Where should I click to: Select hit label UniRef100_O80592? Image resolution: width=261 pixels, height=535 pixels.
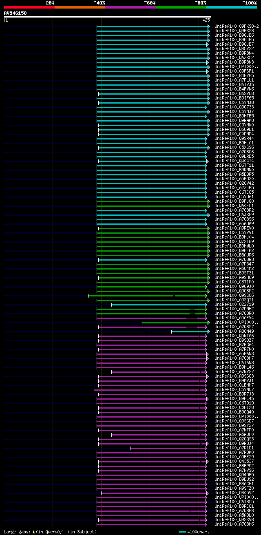(234, 493)
